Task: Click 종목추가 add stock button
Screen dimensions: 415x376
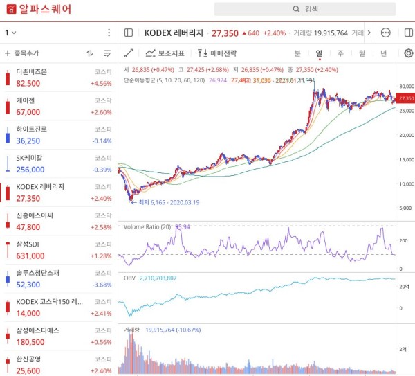Action: pyautogui.click(x=21, y=53)
